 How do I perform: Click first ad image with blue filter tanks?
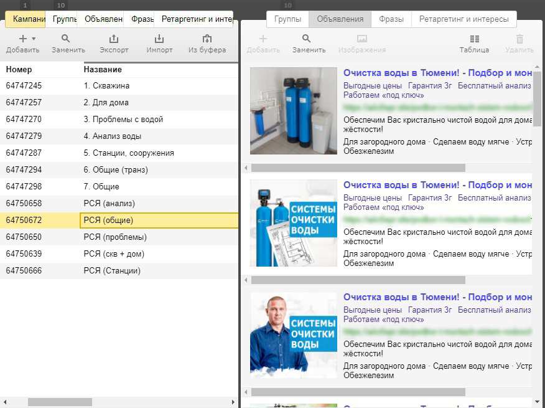(x=294, y=111)
